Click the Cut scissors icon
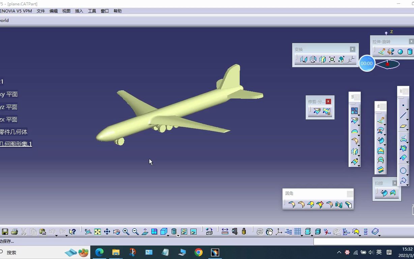 24,232
